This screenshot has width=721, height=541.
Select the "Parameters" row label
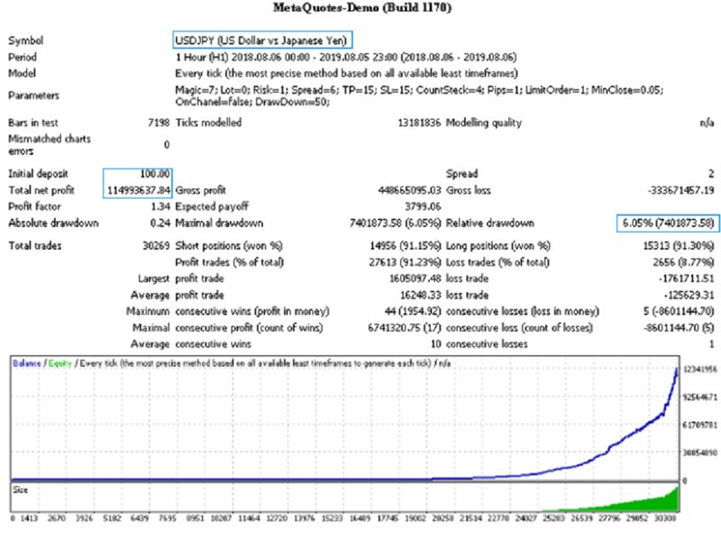(33, 96)
